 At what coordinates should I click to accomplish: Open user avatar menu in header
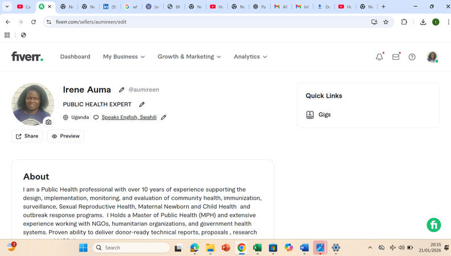pyautogui.click(x=432, y=57)
